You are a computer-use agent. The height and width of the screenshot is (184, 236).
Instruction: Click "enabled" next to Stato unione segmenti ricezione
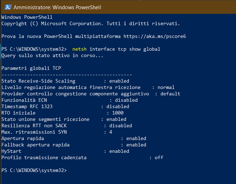coord(116,119)
